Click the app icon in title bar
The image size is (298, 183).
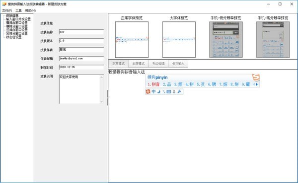pos(4,4)
